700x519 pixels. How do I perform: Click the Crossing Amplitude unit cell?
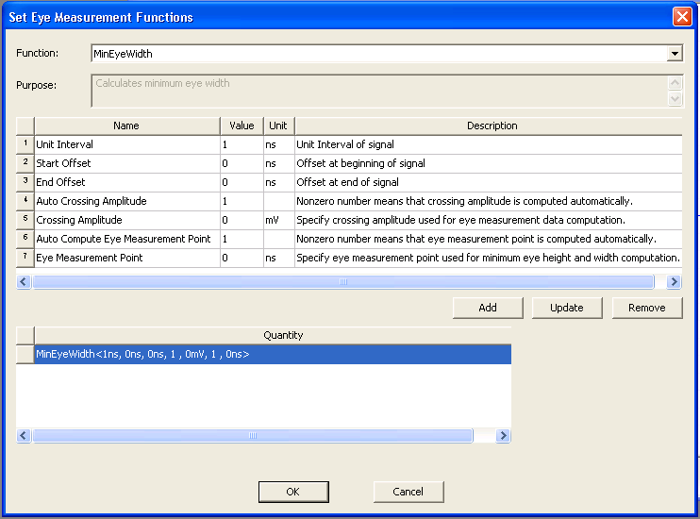tap(278, 220)
